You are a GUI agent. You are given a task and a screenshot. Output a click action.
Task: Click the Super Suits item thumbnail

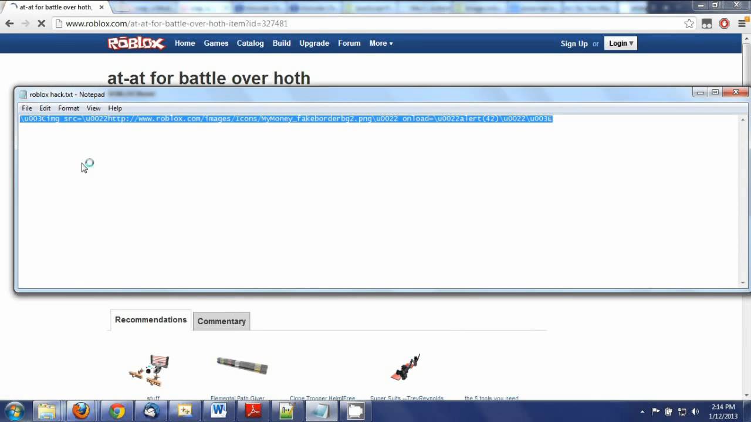pyautogui.click(x=406, y=367)
